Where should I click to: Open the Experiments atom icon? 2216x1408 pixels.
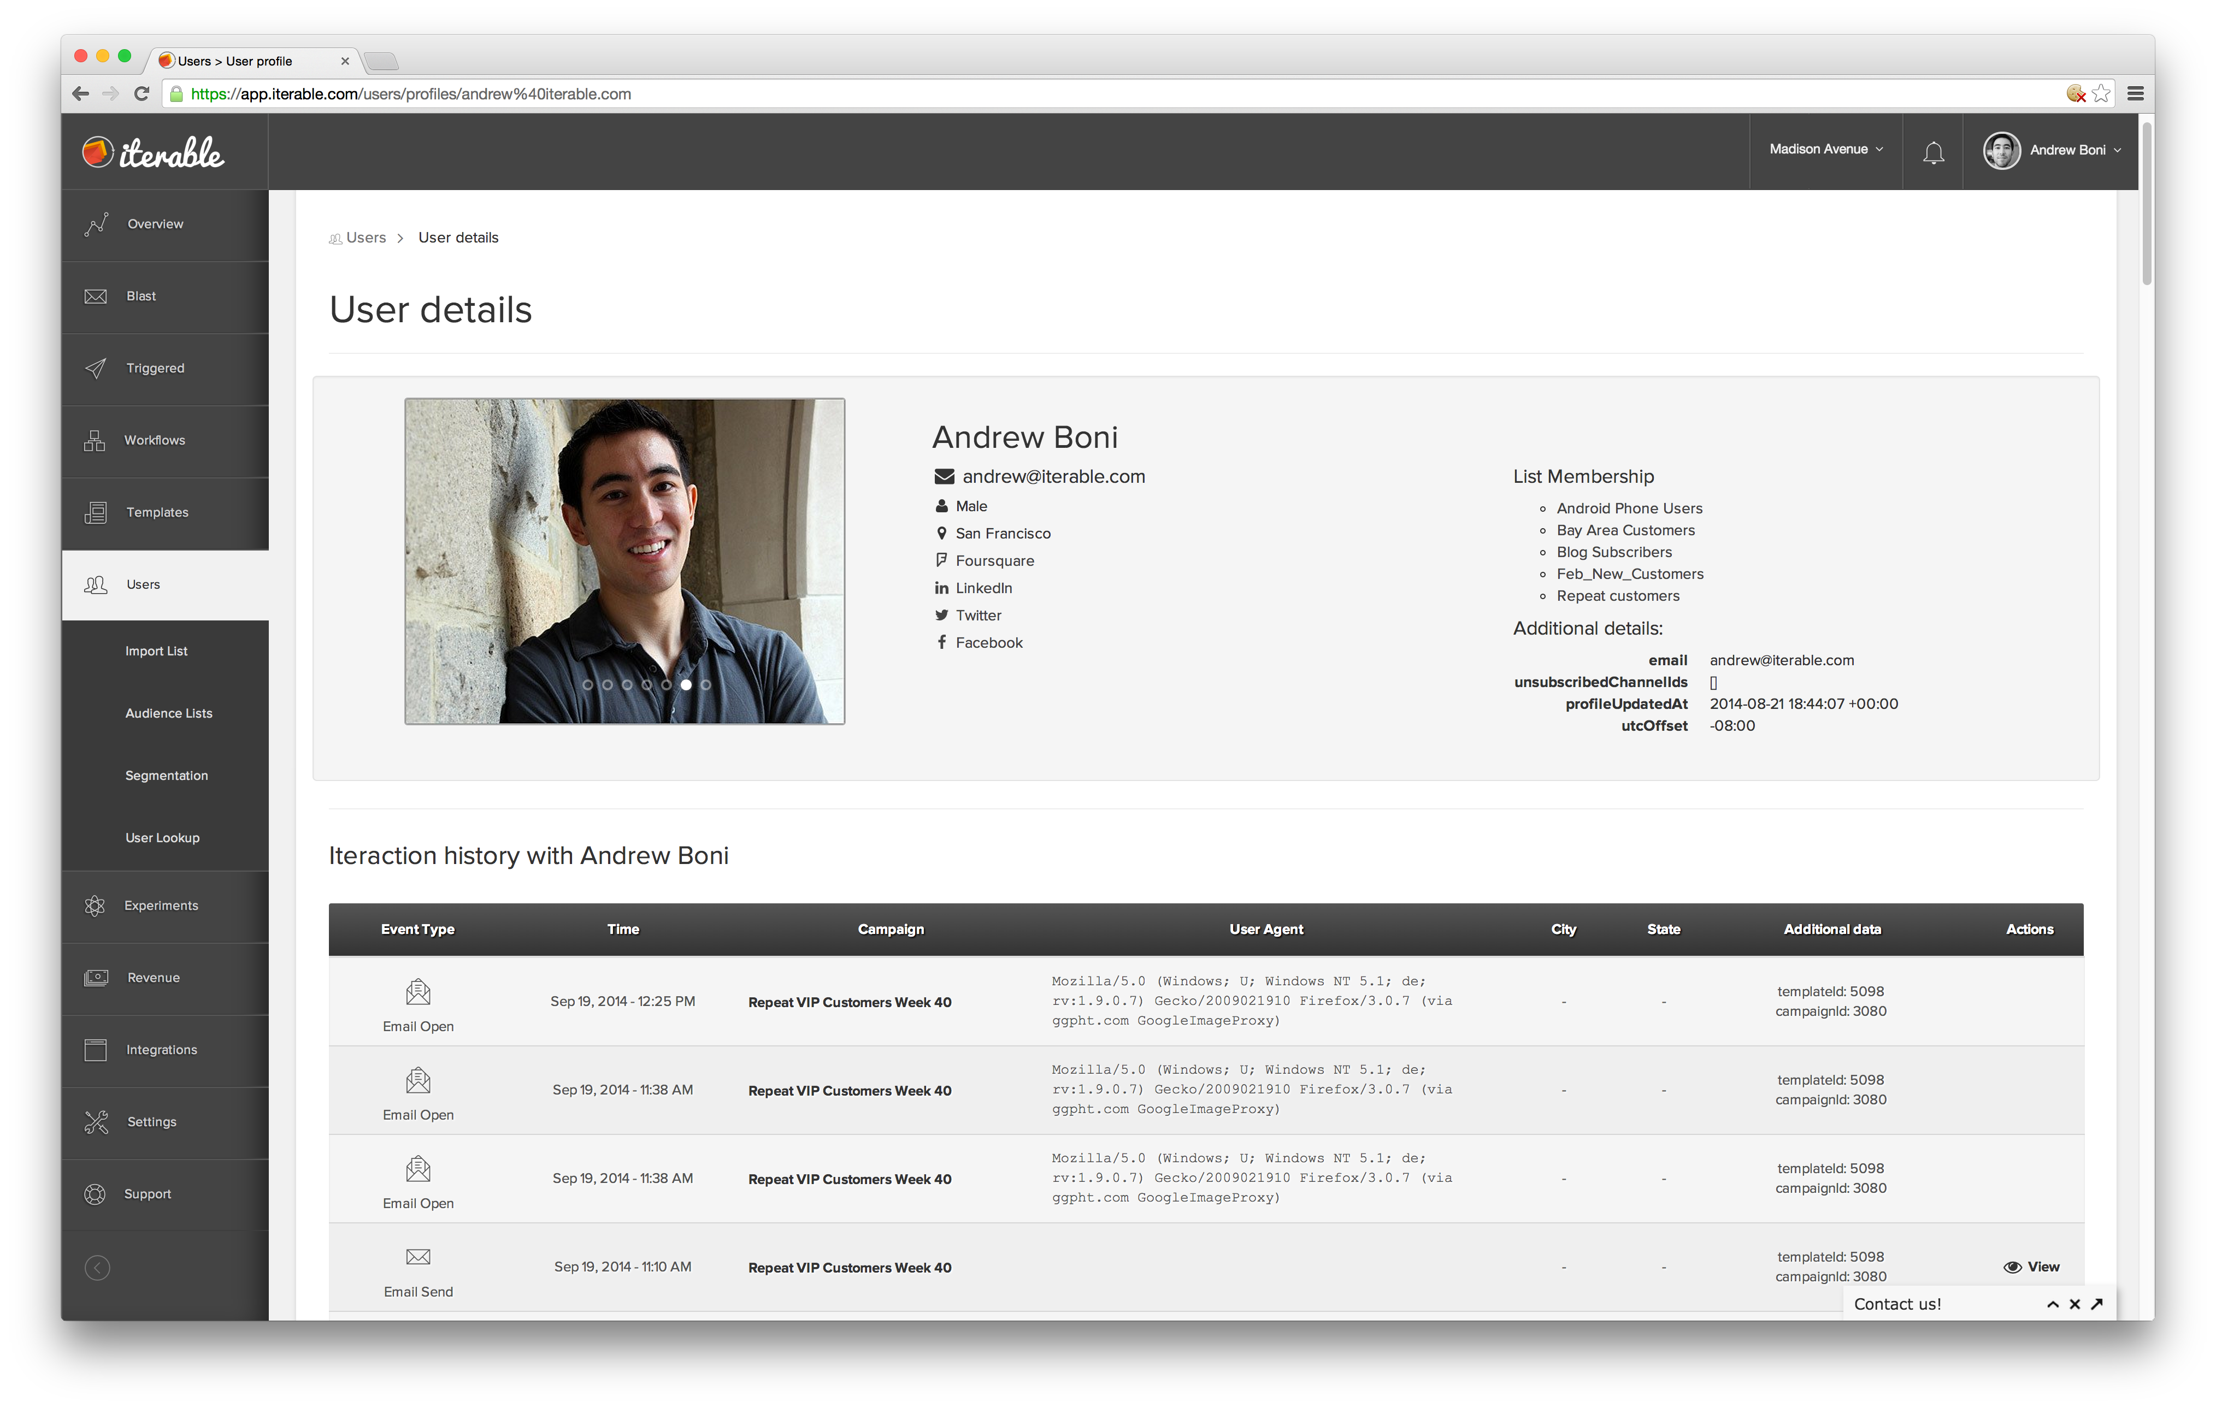pos(95,906)
